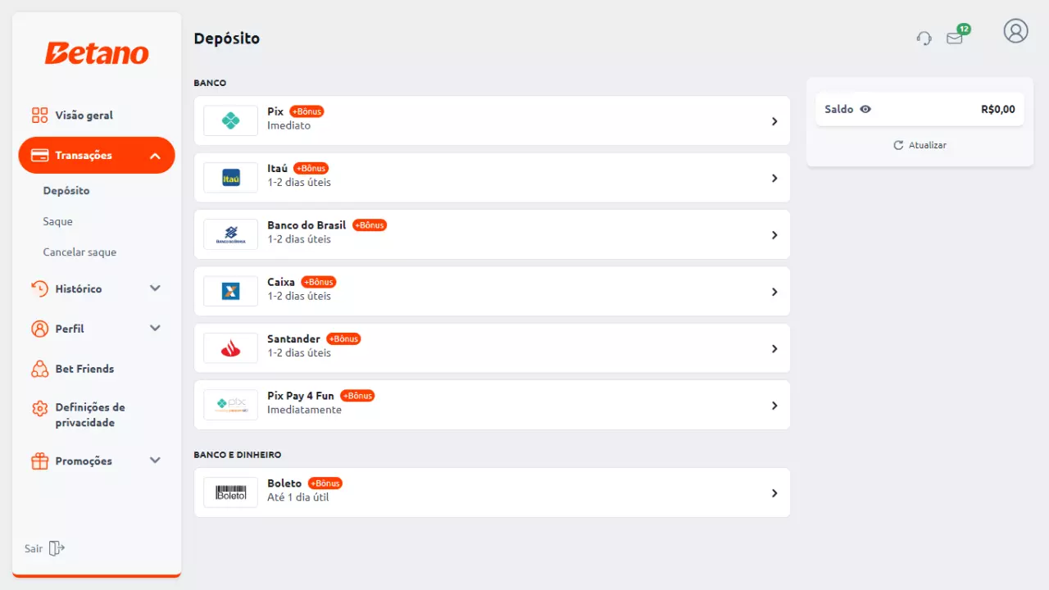Open the messages envelope with 12 badge
Screen dimensions: 1049x590
point(956,36)
